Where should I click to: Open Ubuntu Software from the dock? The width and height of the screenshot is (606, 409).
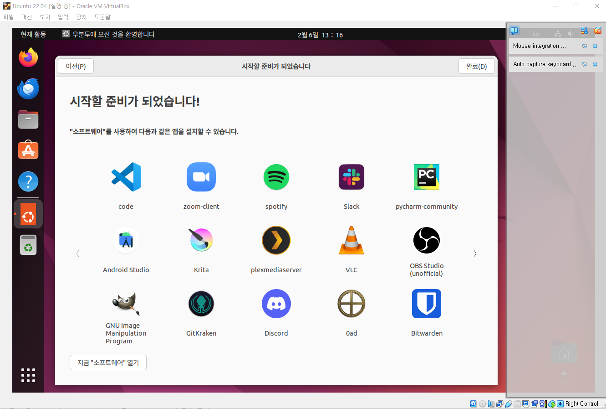[x=28, y=150]
